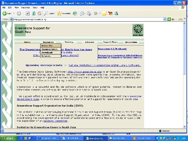Click the page scrollbar up arrow
This screenshot has width=188, height=141.
[x=184, y=23]
